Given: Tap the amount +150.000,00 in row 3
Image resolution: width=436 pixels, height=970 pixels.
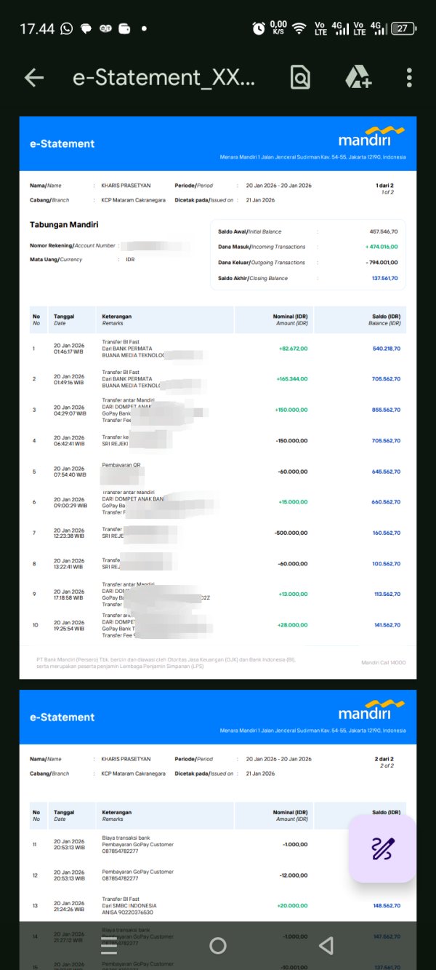Looking at the screenshot, I should [x=291, y=410].
